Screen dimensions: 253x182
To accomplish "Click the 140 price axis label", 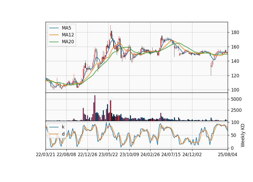I will pyautogui.click(x=235, y=61).
